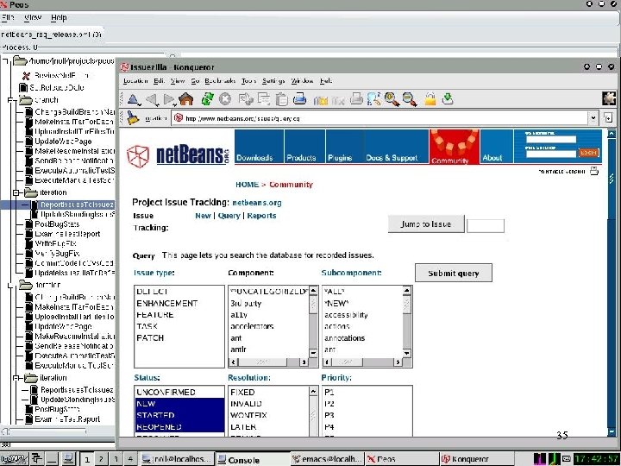The width and height of the screenshot is (621, 466).
Task: Click the blue Print Frame icon
Action: pos(300,98)
